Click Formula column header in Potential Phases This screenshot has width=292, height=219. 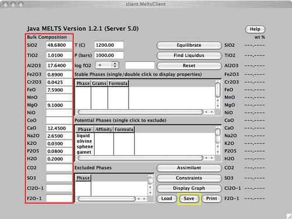[124, 130]
